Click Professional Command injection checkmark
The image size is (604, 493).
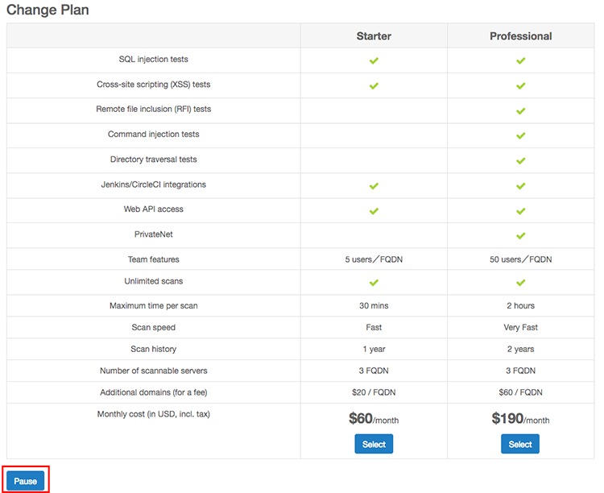coord(520,135)
